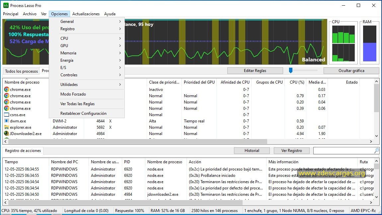The width and height of the screenshot is (382, 215).
Task: Expand the E/S submenu
Action: pyautogui.click(x=87, y=67)
